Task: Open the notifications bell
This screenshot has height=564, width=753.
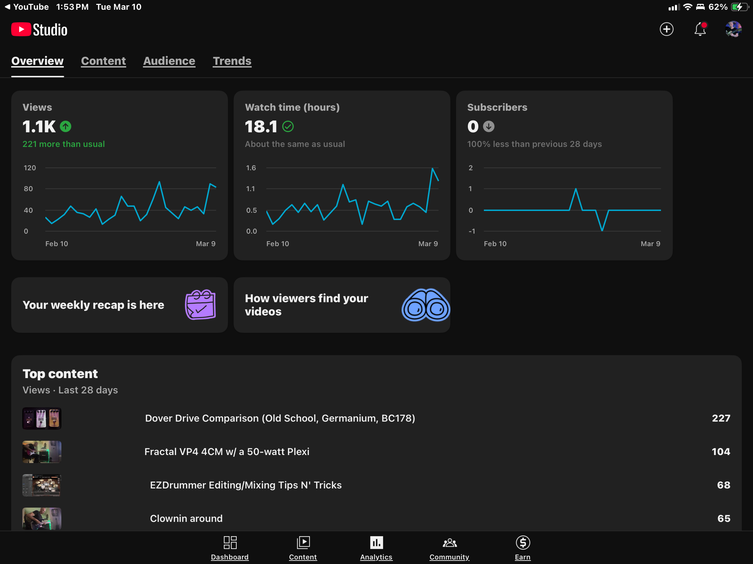Action: click(x=700, y=29)
